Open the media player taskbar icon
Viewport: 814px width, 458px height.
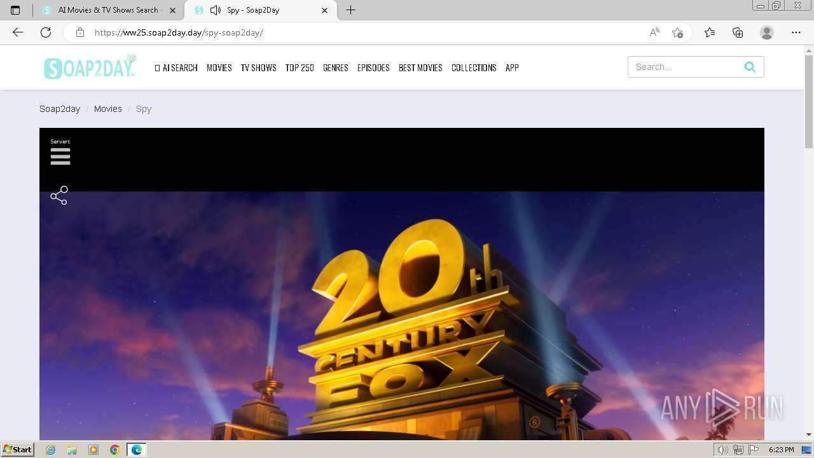coord(93,450)
